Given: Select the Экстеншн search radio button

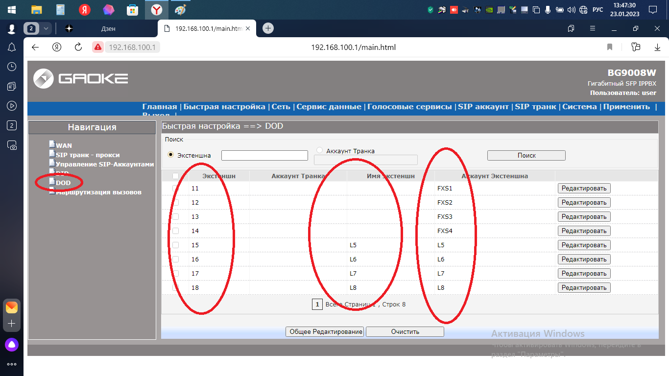Looking at the screenshot, I should [x=170, y=154].
